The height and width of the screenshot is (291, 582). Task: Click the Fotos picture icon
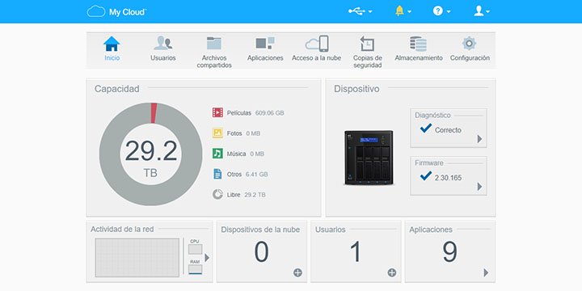217,133
